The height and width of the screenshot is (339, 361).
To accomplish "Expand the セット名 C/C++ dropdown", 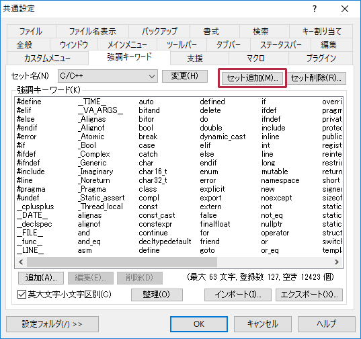I will 108,76.
